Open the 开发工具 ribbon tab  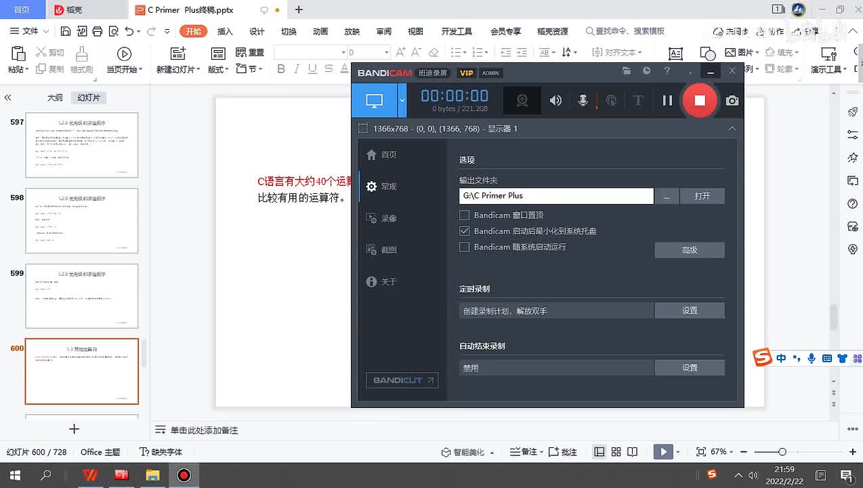click(457, 31)
